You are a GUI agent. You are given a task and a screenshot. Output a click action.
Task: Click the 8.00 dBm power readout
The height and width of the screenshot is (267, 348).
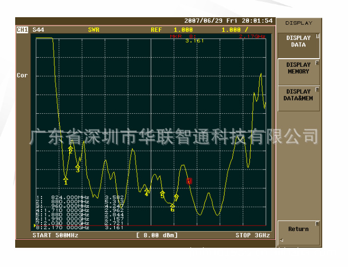point(153,236)
